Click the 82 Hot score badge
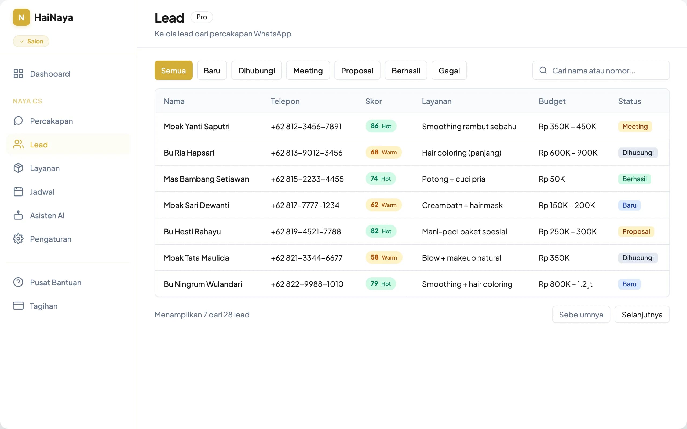The height and width of the screenshot is (429, 687). (381, 231)
